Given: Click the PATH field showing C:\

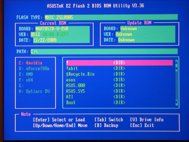Looking at the screenshot, I should pos(104,51).
